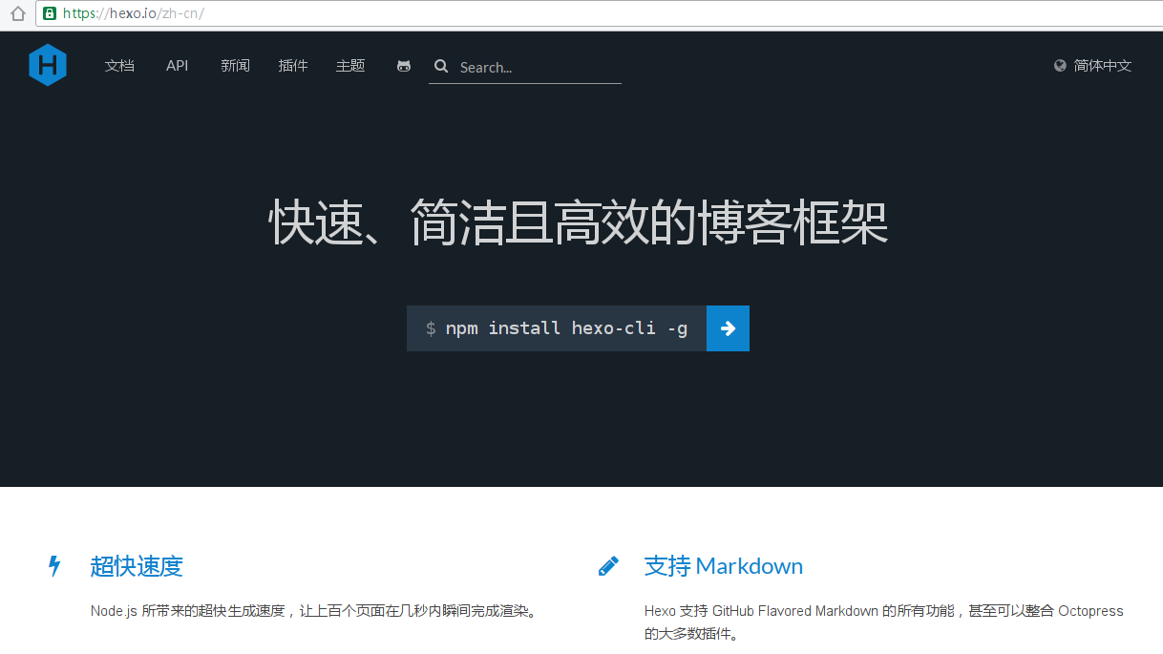Viewport: 1163px width, 654px height.
Task: Click the globe icon beside 简体中文
Action: (1060, 66)
